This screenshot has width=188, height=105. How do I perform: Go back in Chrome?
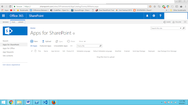coord(3,6)
